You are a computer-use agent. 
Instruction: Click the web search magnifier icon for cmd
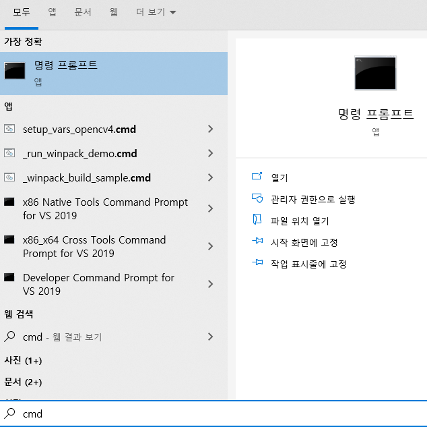(x=10, y=337)
